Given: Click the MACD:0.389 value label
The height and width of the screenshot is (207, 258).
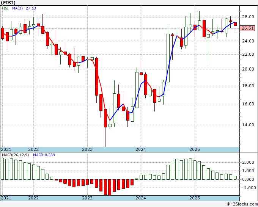Looking at the screenshot, I should point(44,155).
